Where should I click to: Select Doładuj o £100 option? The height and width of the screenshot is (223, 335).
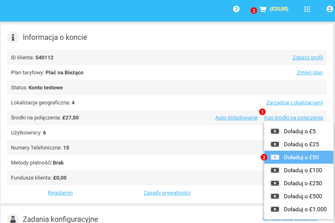click(x=303, y=170)
